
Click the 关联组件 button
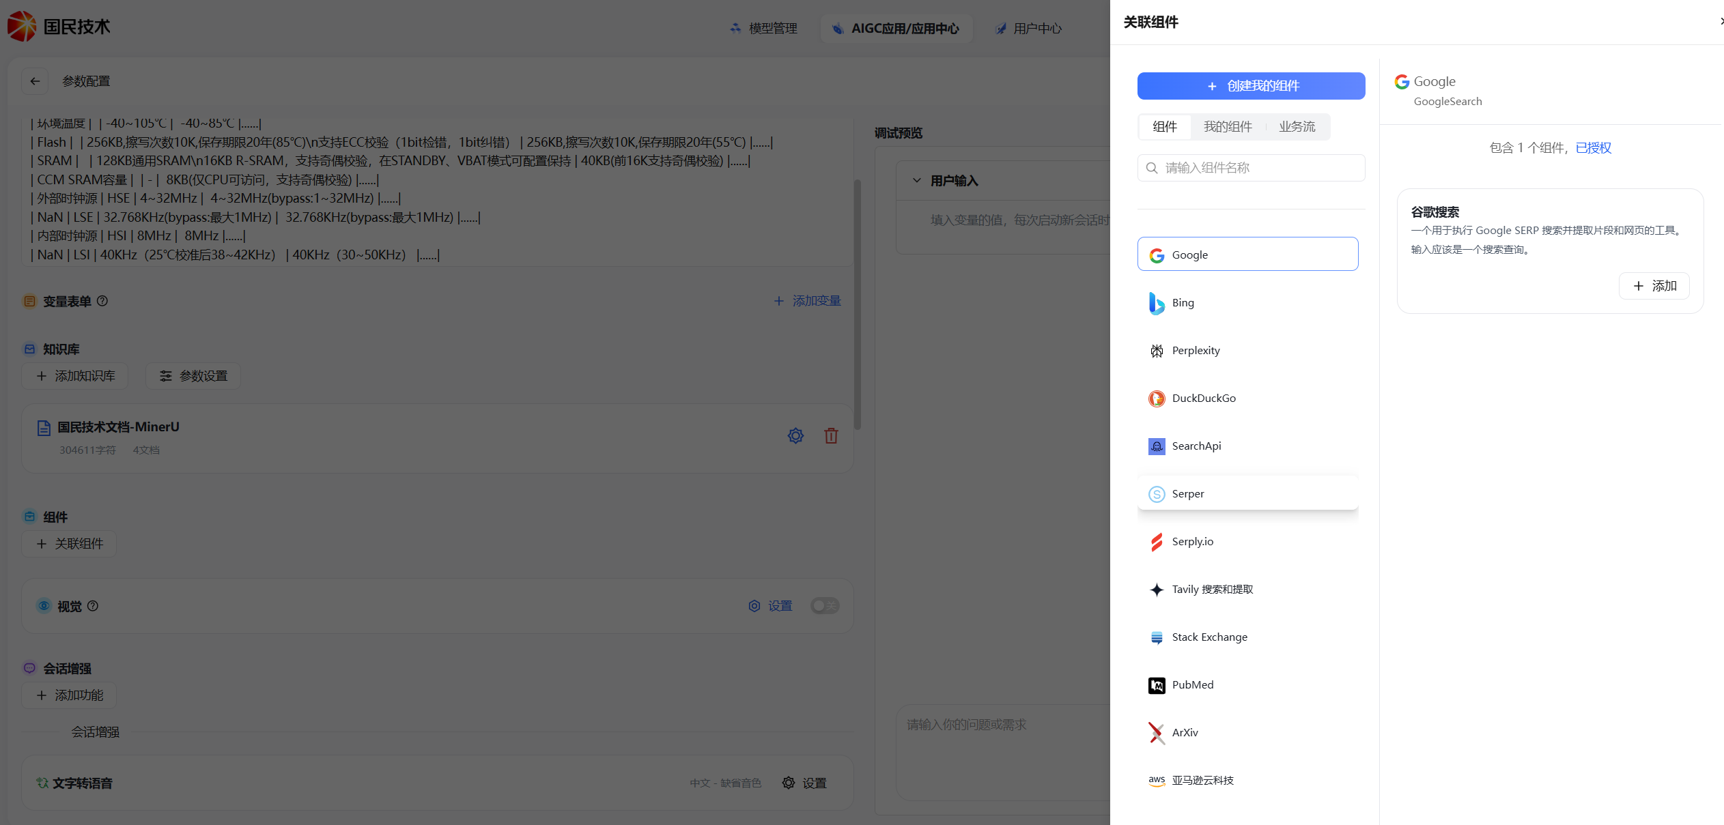coord(69,544)
